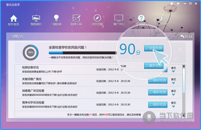The height and width of the screenshot is (130, 201).
Task: Click the results list scrollbar down arrow
Action: point(184,115)
